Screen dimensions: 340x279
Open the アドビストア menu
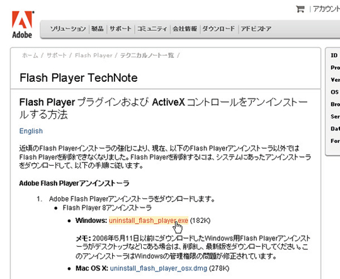[x=256, y=29]
